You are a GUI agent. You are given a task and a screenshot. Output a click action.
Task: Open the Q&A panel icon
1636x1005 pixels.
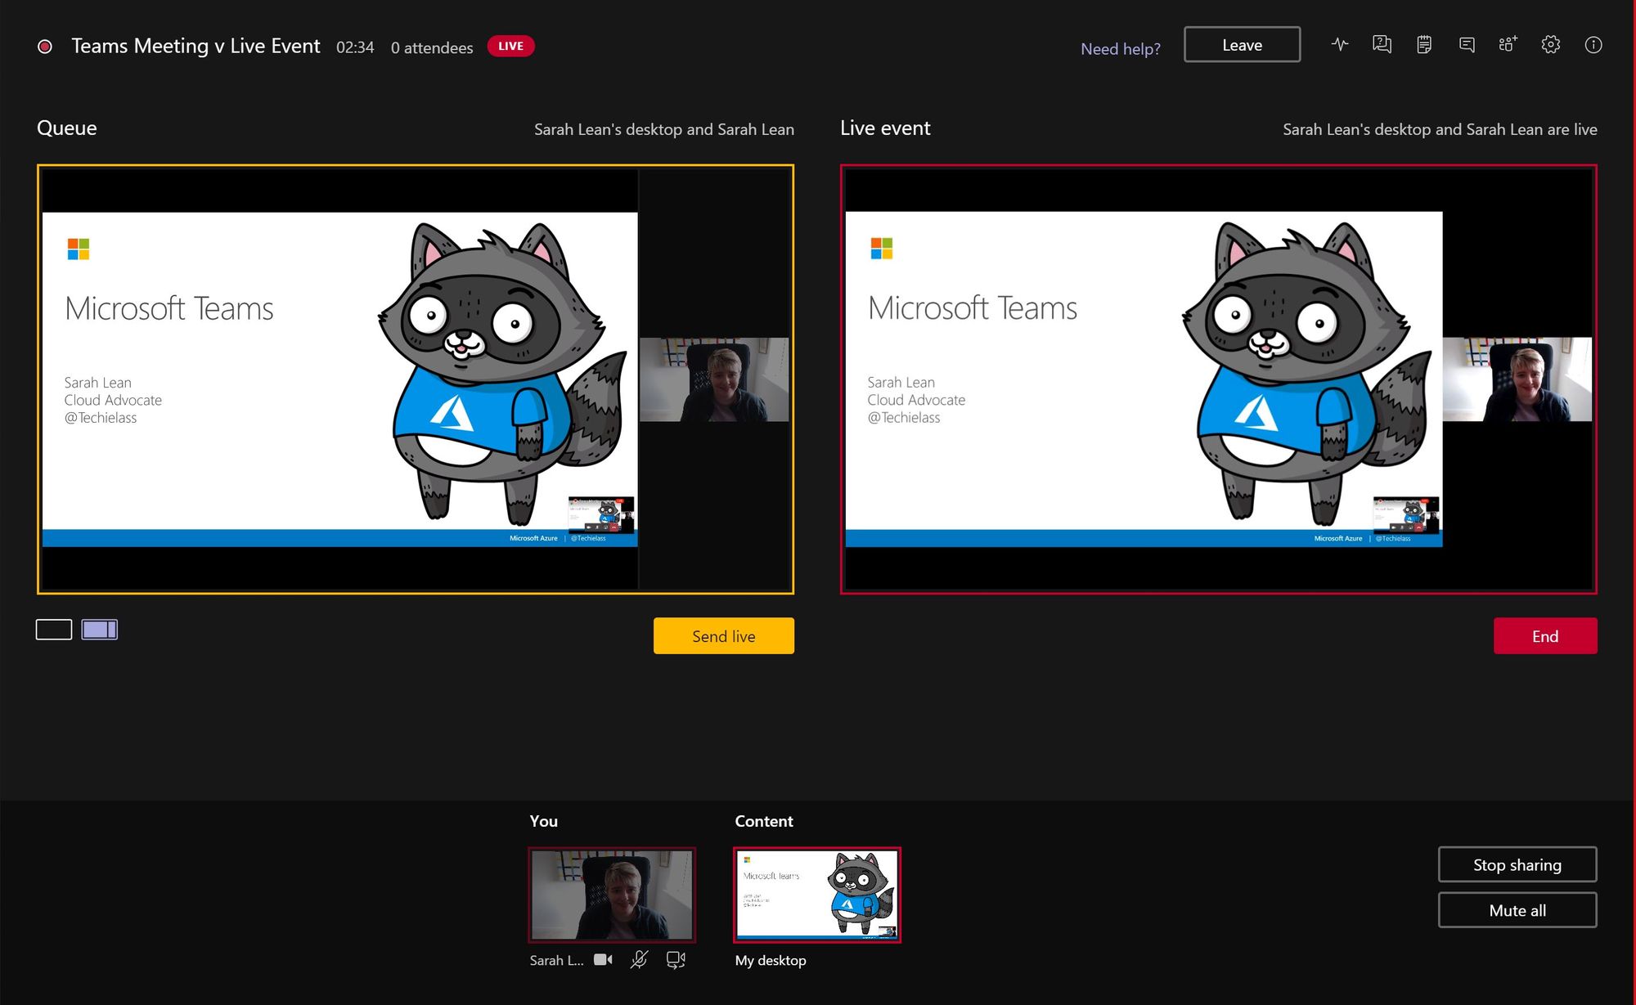point(1382,45)
